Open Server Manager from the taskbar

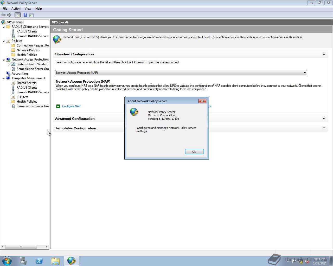(23, 261)
